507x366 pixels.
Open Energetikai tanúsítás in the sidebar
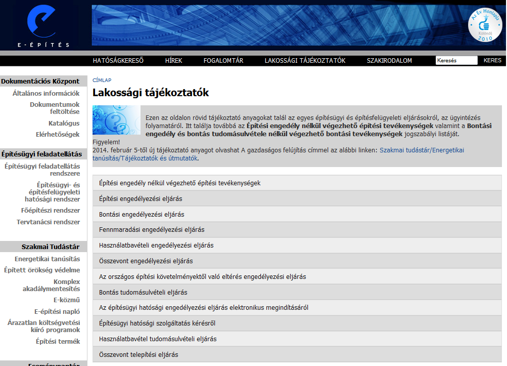(x=47, y=259)
